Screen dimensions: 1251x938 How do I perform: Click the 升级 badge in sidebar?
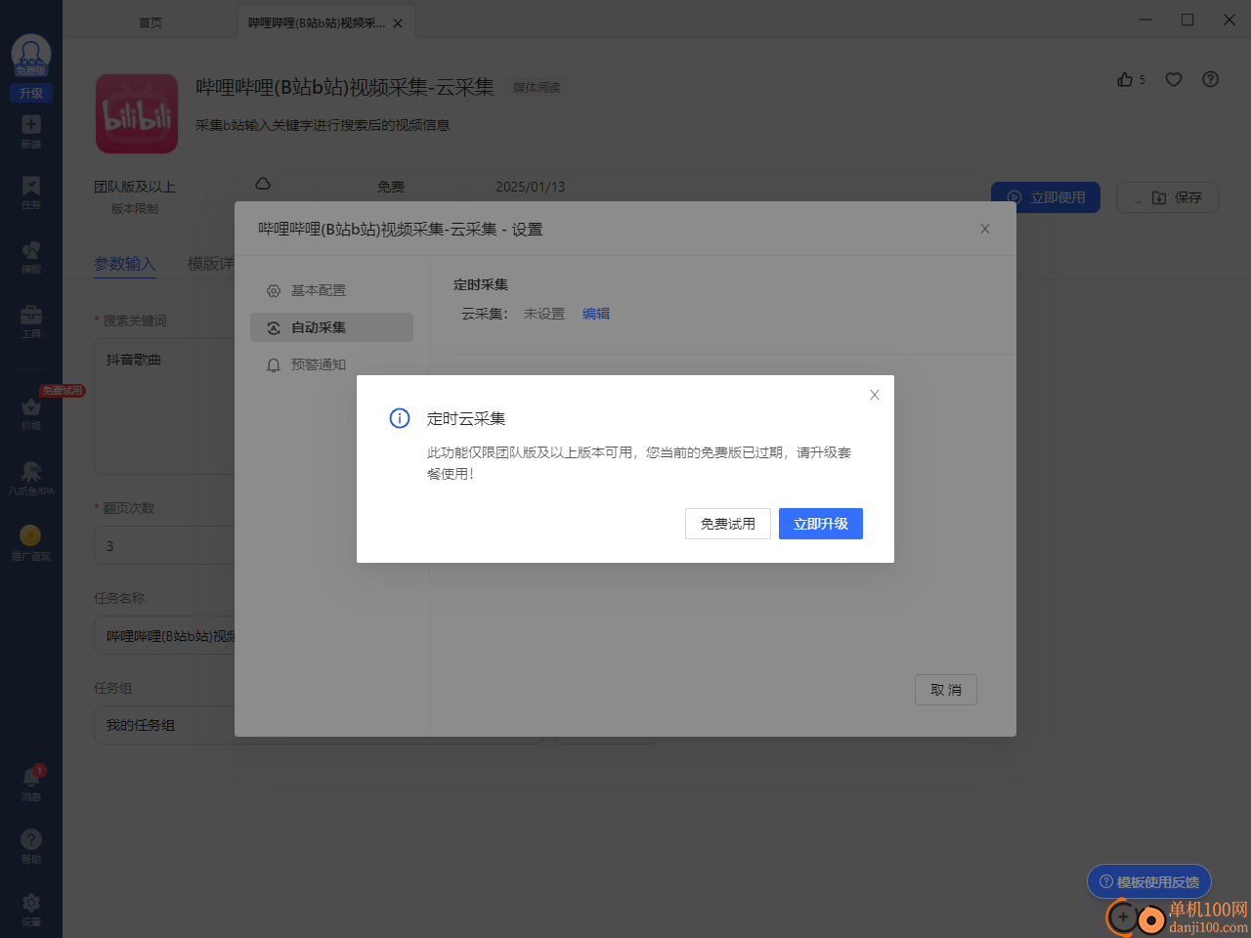pyautogui.click(x=31, y=93)
